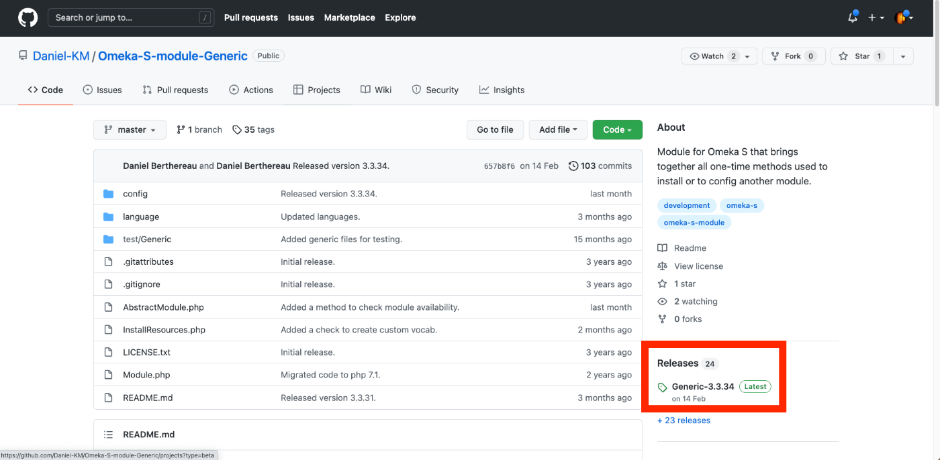This screenshot has width=940, height=460.
Task: Switch to the Wiki tab
Action: click(x=376, y=90)
